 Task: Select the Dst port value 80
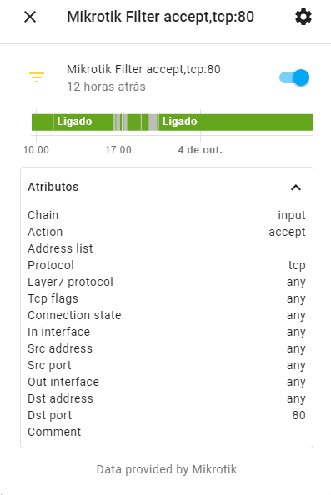pyautogui.click(x=298, y=415)
